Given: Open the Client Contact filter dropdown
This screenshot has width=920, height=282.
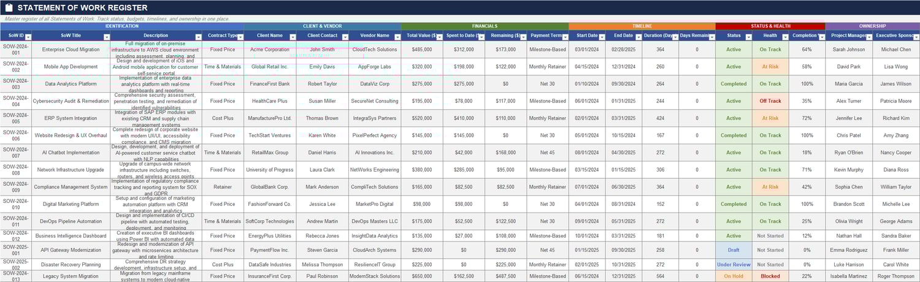Looking at the screenshot, I should coord(344,36).
